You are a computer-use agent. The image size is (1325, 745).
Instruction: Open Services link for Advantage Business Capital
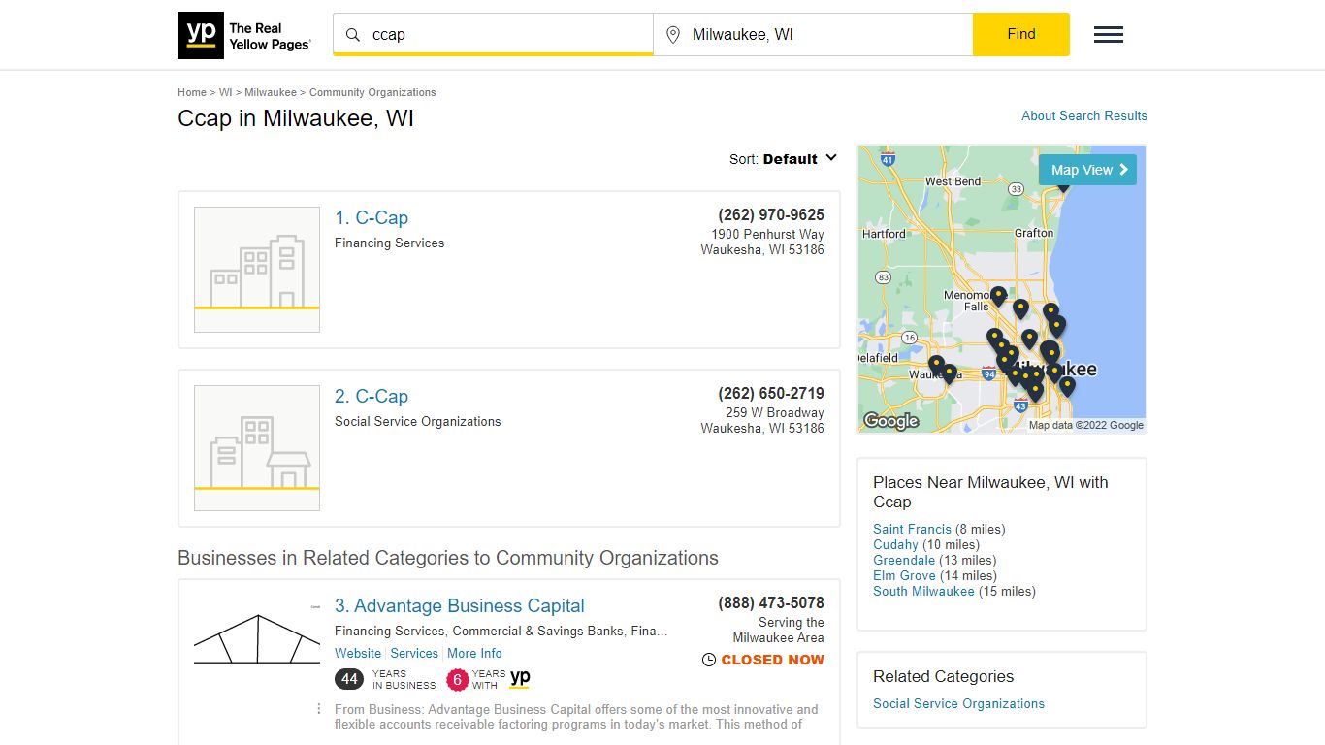click(x=414, y=653)
